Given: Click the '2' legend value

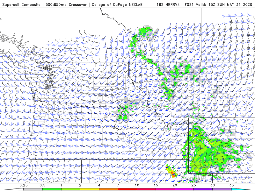Looking at the screenshot, I should tap(80, 185).
